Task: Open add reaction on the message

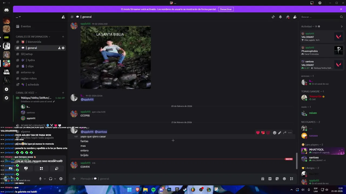Action: point(275,133)
